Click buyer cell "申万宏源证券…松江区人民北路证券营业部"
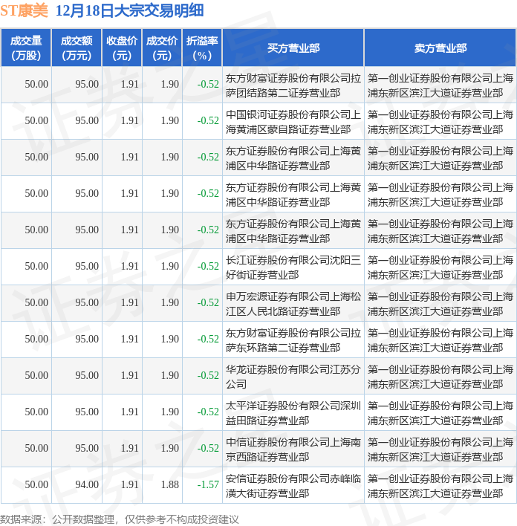The width and height of the screenshot is (517, 526). click(x=293, y=304)
